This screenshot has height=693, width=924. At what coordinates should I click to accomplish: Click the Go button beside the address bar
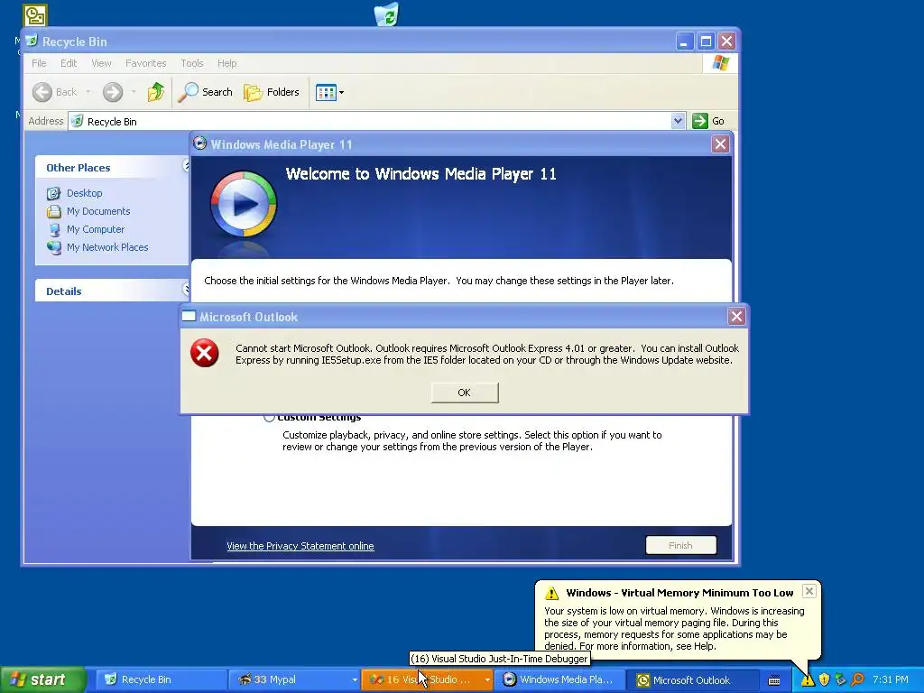tap(708, 121)
